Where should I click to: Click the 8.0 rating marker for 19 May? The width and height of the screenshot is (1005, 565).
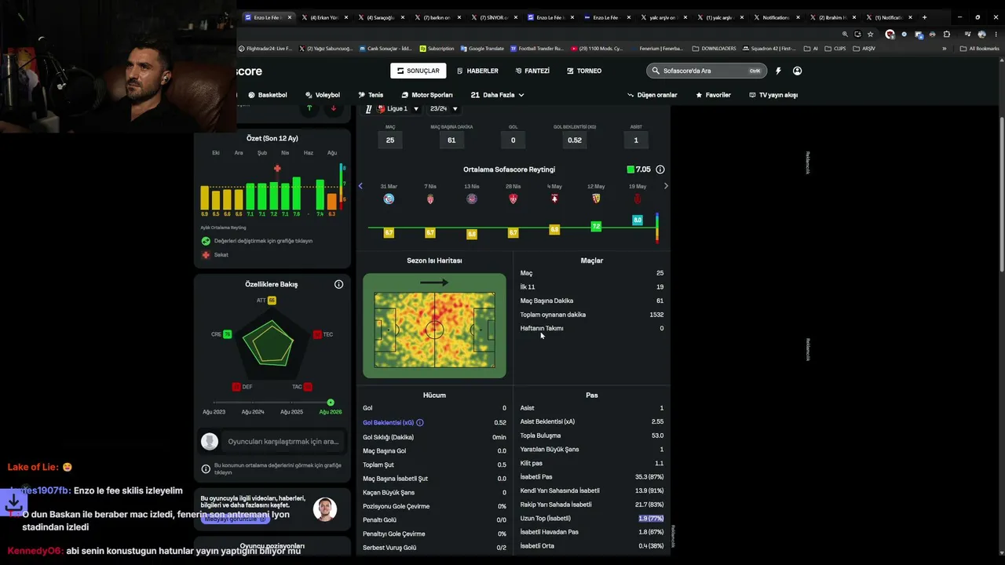638,221
